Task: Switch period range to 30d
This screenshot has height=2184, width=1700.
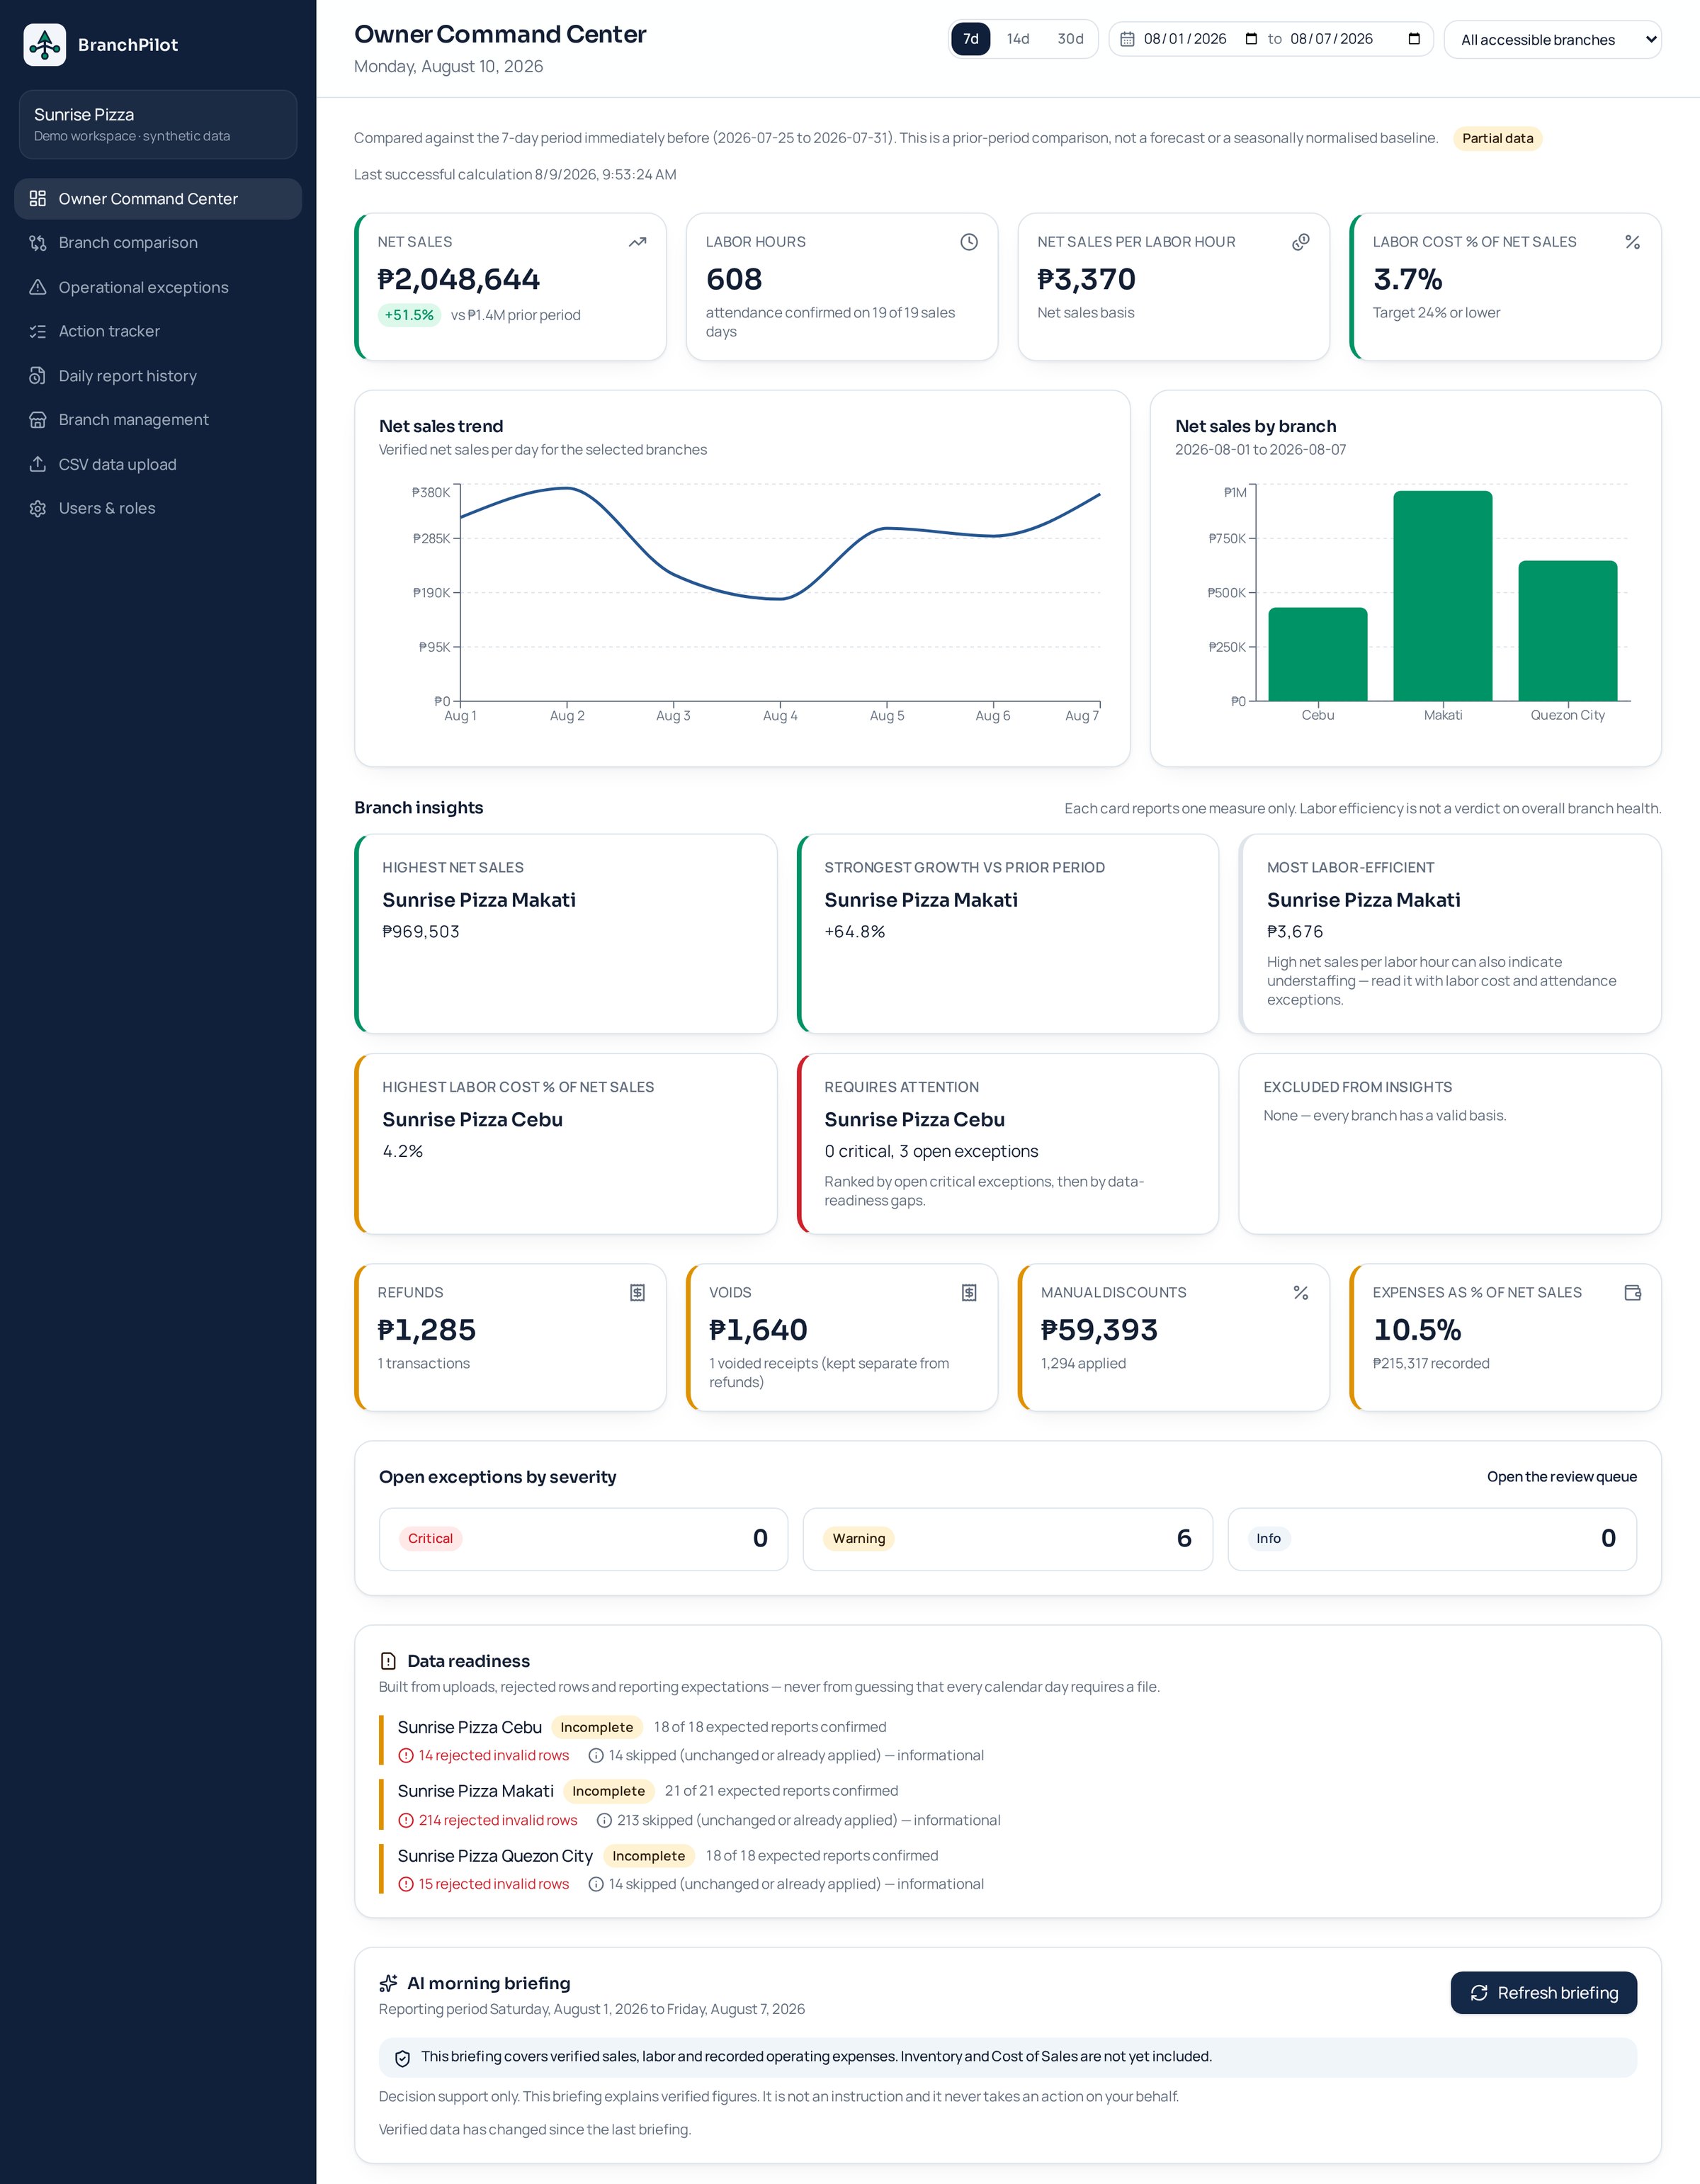Action: pos(1070,39)
